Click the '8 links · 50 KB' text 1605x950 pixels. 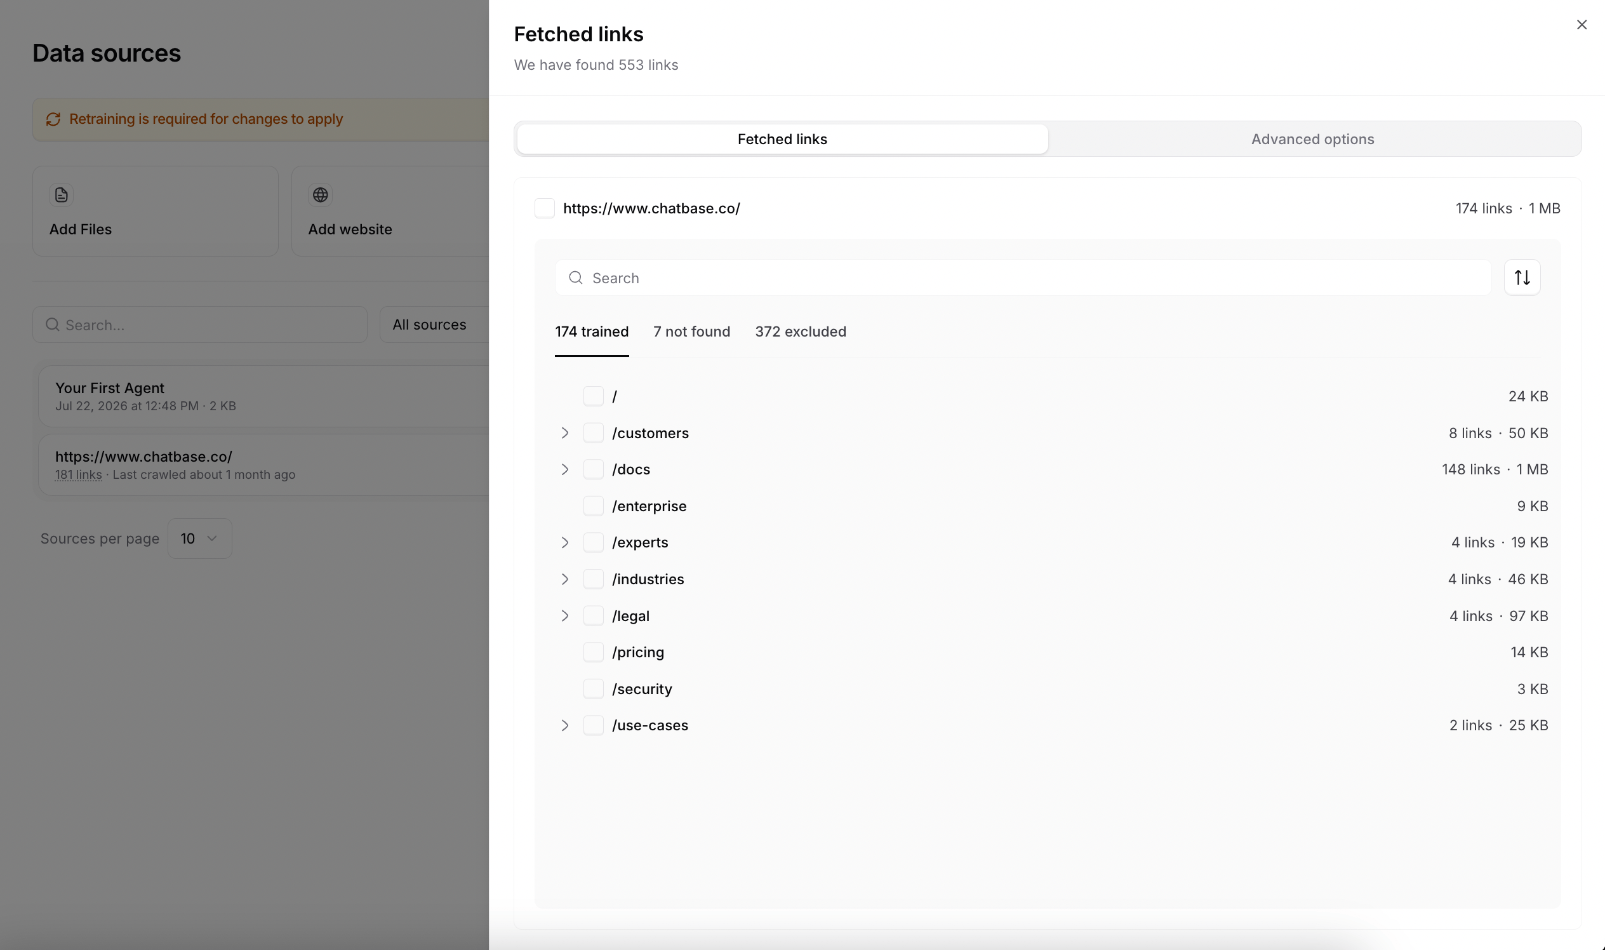(x=1498, y=432)
